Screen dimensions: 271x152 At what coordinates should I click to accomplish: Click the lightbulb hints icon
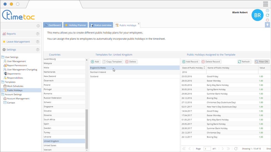[267, 25]
